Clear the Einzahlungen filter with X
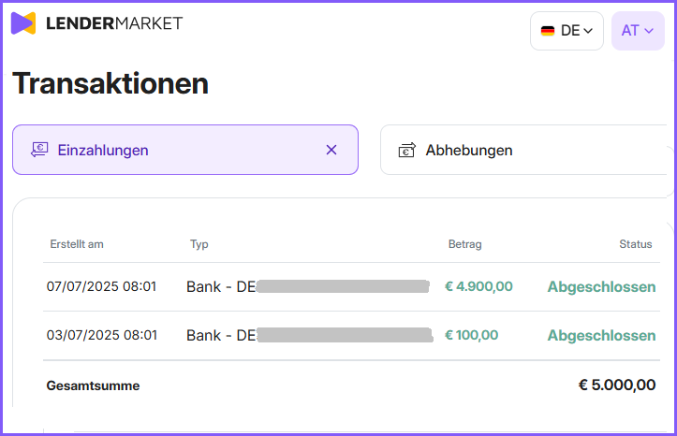The width and height of the screenshot is (677, 436). click(x=331, y=150)
